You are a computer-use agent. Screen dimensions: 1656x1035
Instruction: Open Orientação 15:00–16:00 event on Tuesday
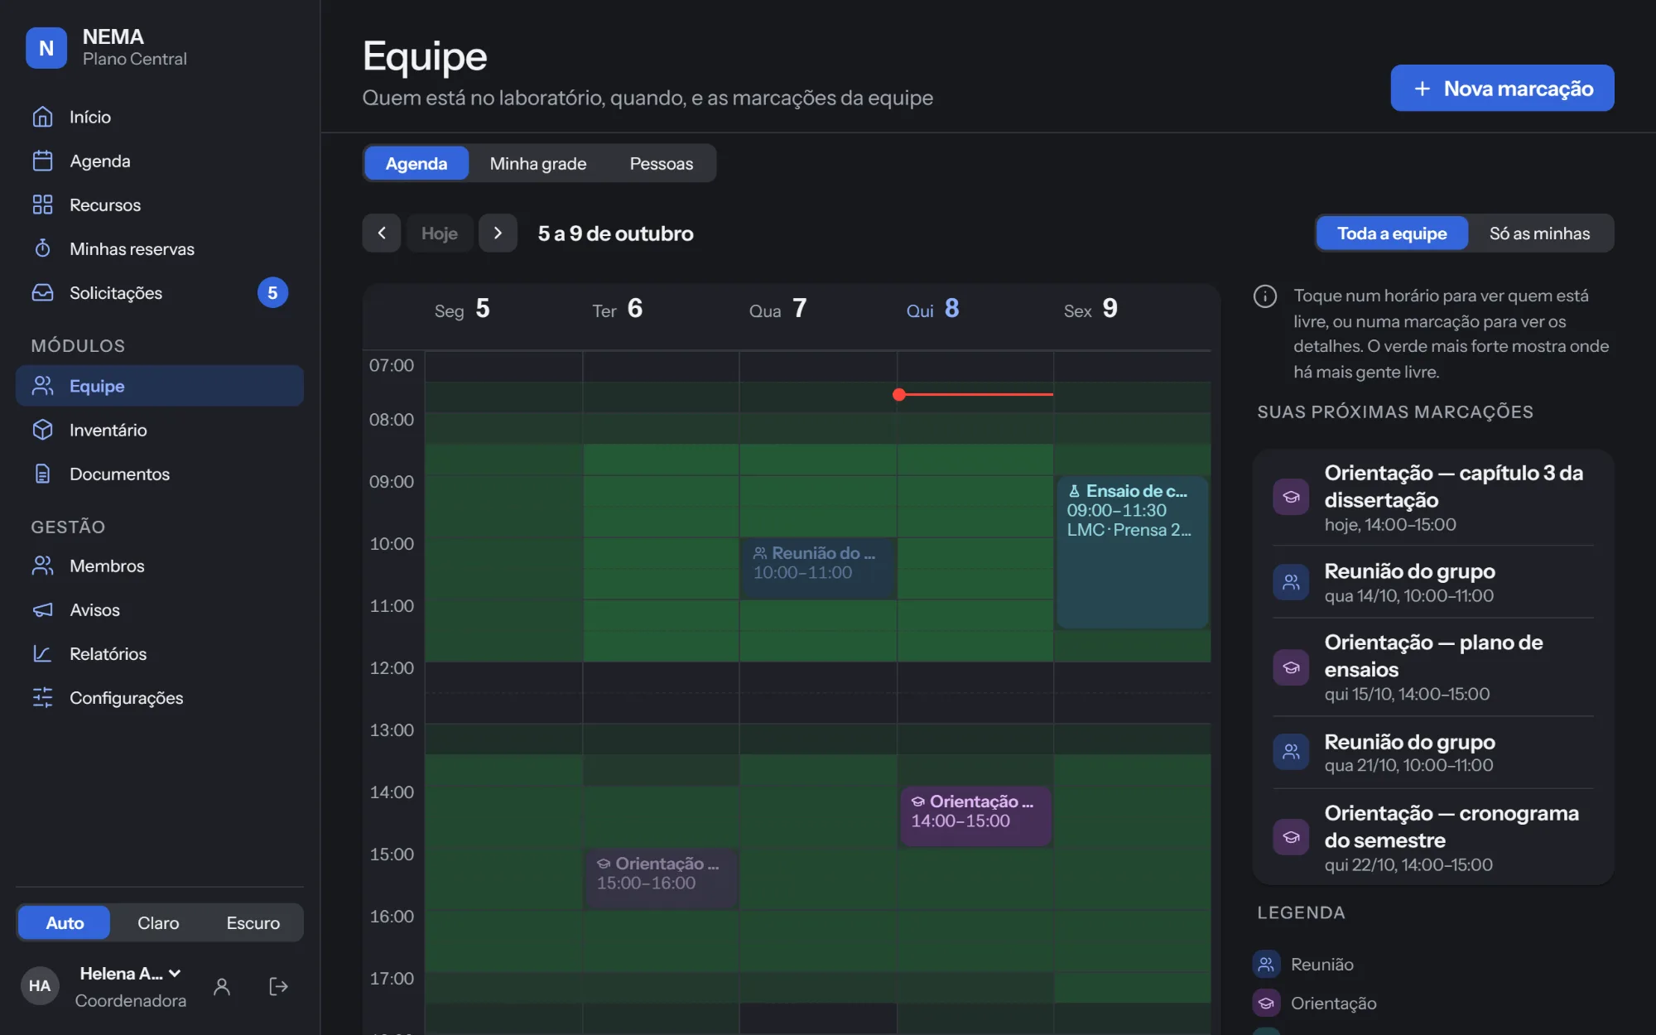pos(661,878)
